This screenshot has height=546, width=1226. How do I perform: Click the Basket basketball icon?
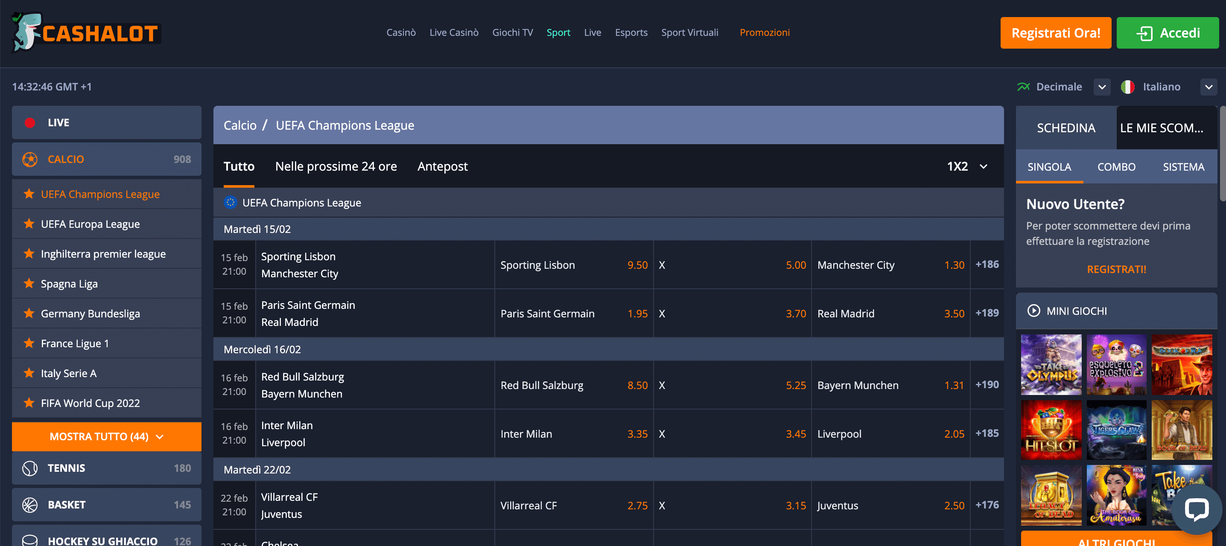pyautogui.click(x=29, y=505)
